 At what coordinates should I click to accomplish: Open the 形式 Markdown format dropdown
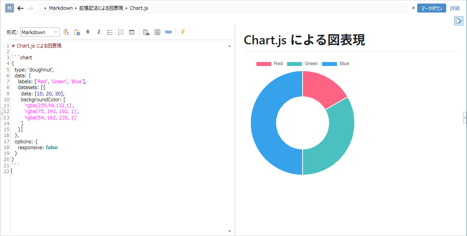(40, 32)
